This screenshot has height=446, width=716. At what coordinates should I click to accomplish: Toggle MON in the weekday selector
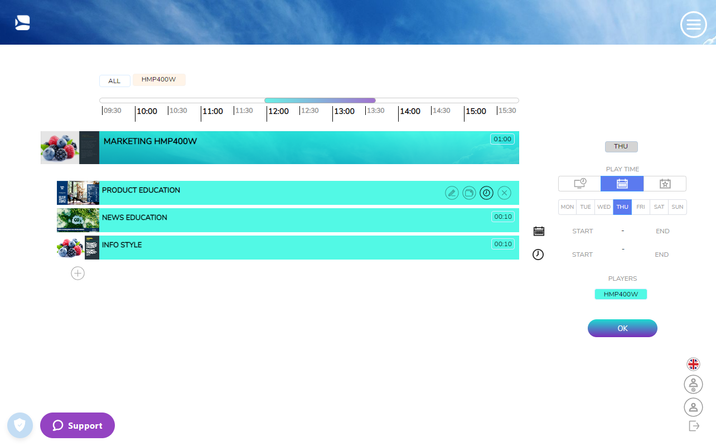click(x=567, y=207)
